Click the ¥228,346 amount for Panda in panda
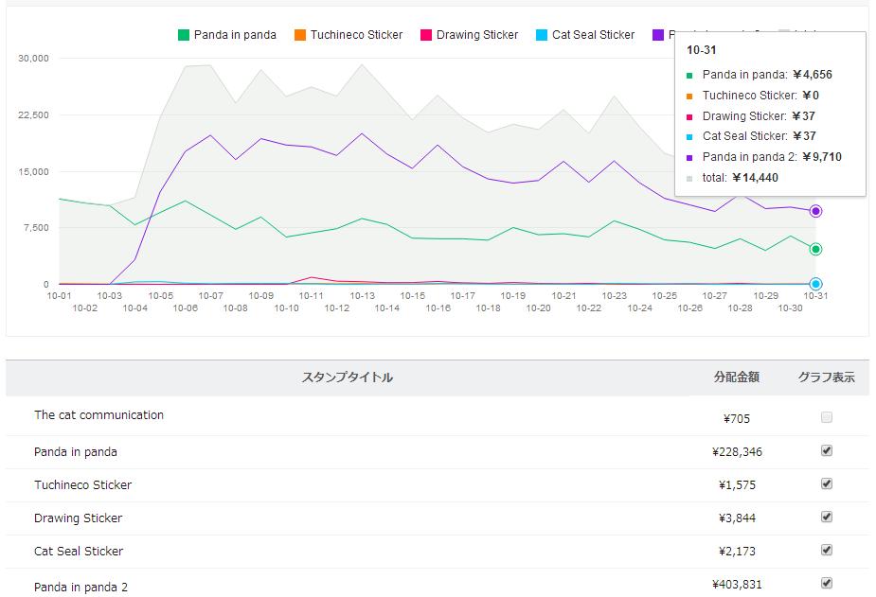The width and height of the screenshot is (876, 597). click(737, 452)
